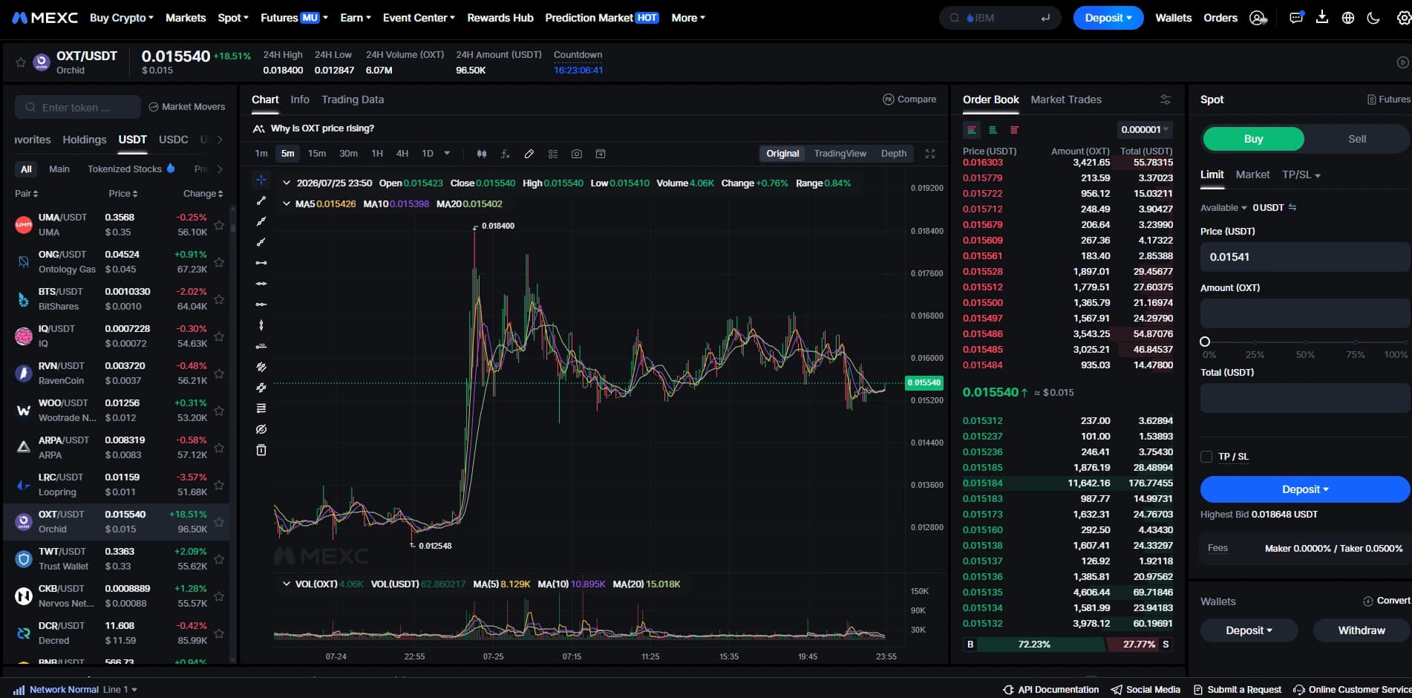This screenshot has height=698, width=1412.
Task: Show both bids and asks order book view
Action: click(972, 130)
